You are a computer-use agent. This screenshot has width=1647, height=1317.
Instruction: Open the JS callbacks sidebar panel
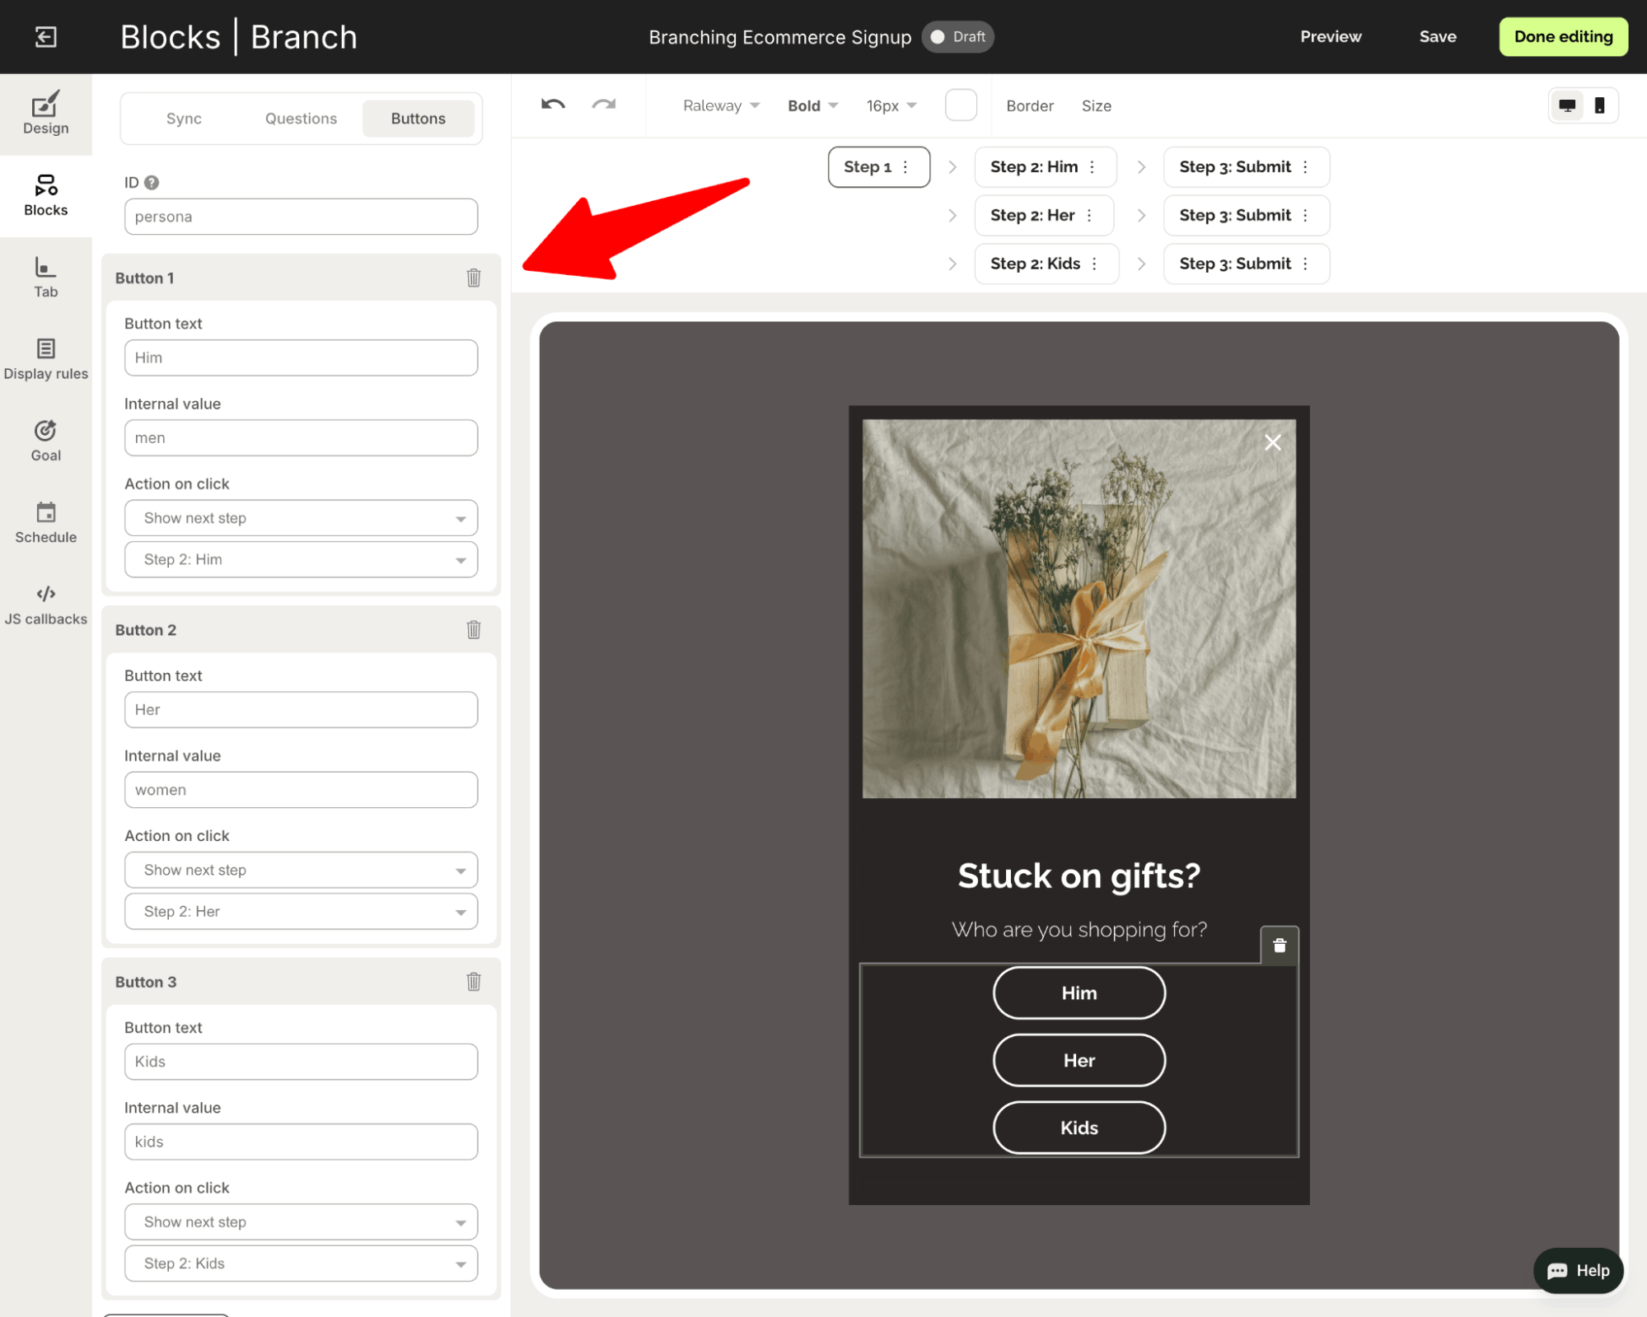coord(46,605)
